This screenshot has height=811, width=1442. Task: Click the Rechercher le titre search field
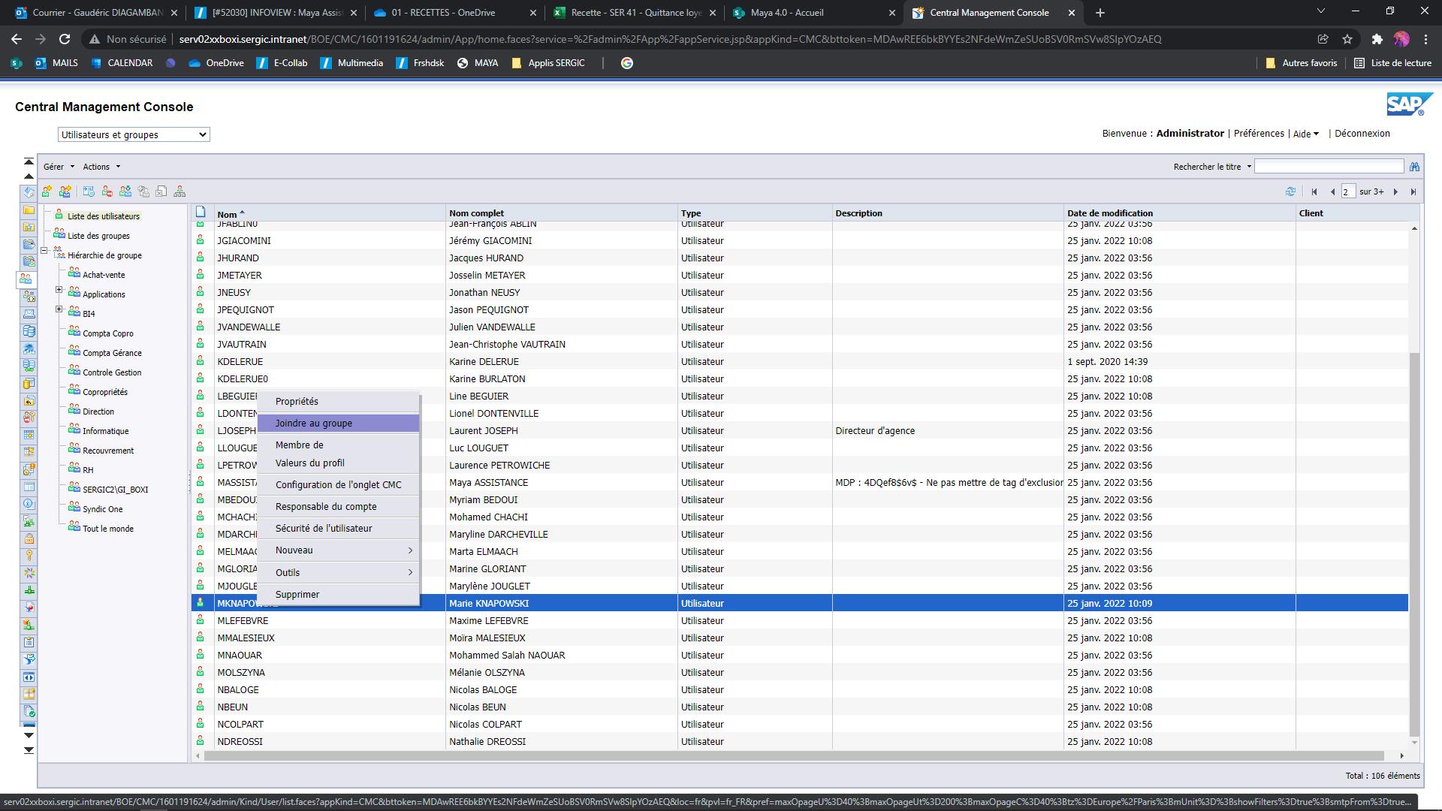tap(1329, 167)
